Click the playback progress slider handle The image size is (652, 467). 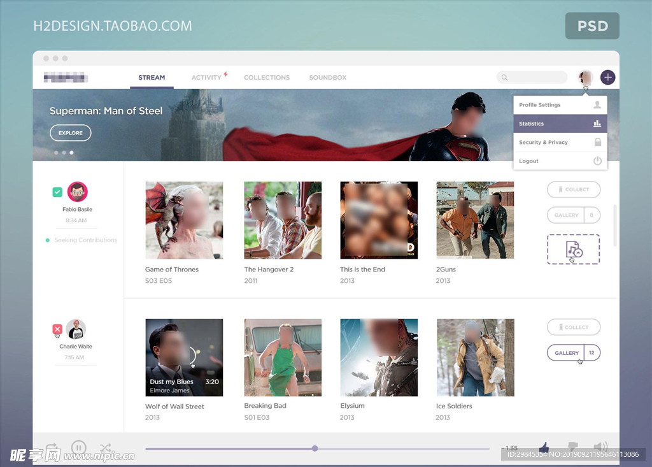[x=315, y=449]
